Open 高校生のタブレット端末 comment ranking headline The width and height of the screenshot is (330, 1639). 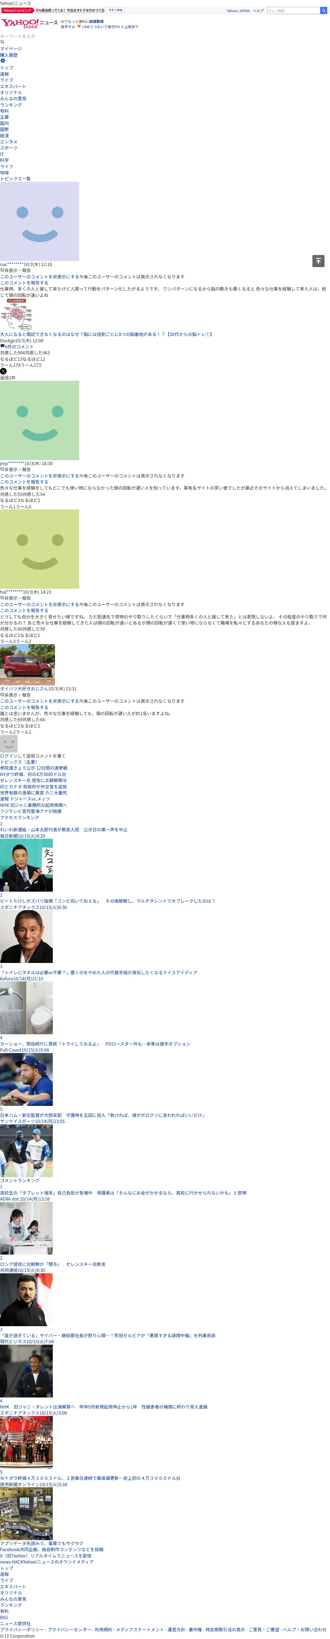123,1193
